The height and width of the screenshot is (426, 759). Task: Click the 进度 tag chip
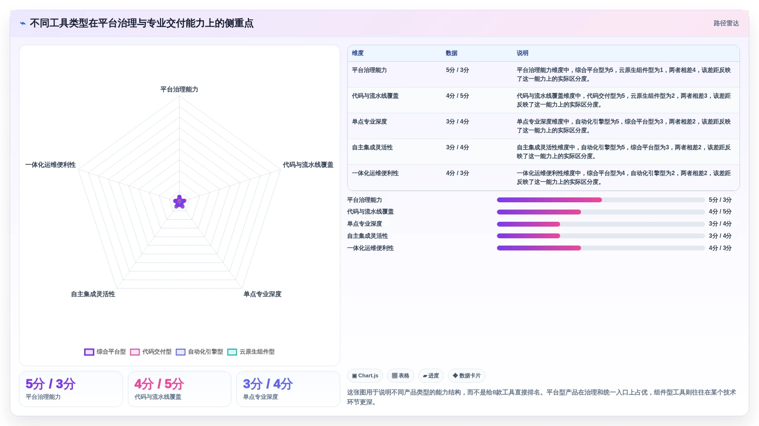click(431, 376)
